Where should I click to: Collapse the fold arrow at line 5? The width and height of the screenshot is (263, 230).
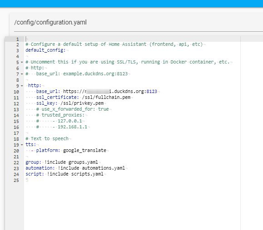22,62
